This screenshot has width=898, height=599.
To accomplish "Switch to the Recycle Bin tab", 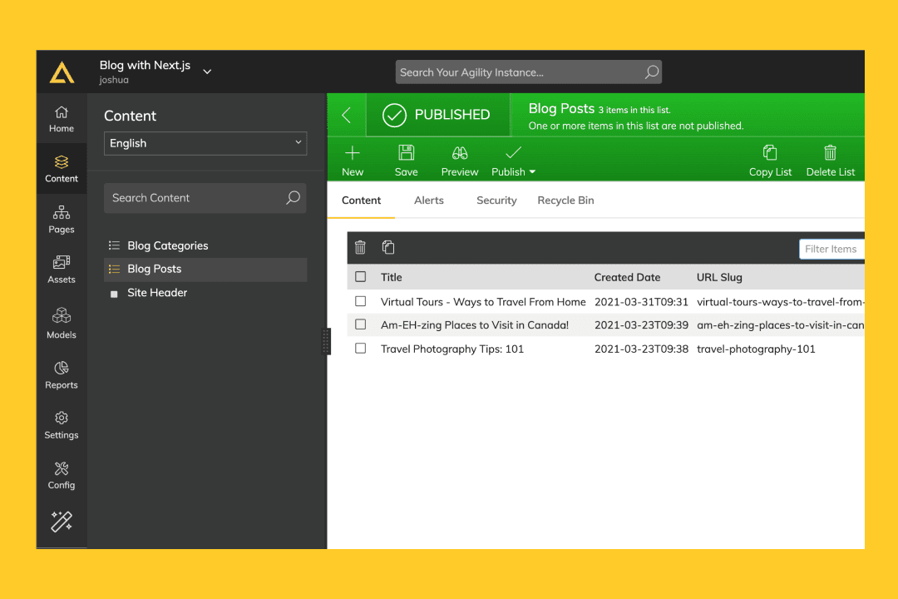I will click(565, 200).
